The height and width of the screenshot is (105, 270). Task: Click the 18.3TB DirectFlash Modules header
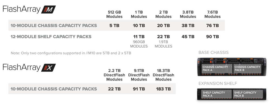coord(164,75)
